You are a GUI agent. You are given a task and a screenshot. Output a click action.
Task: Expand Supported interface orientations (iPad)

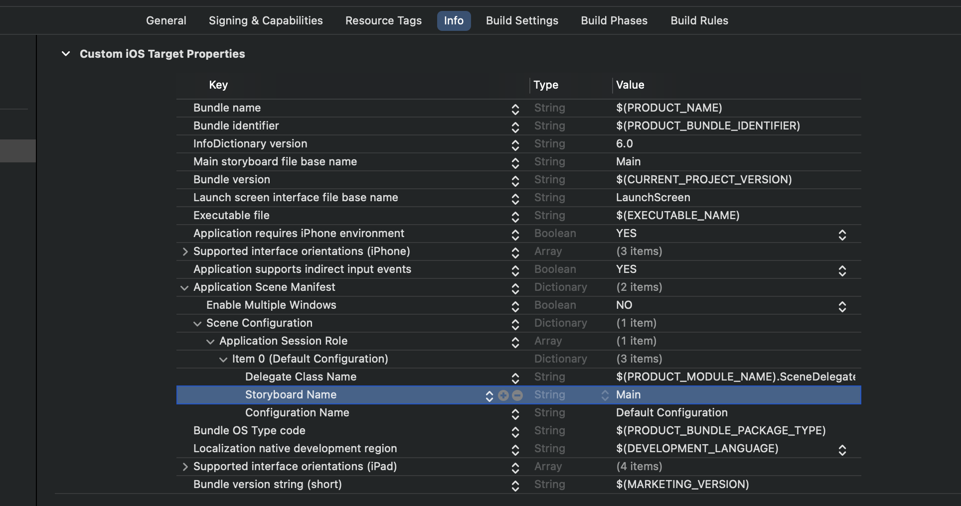click(x=184, y=467)
